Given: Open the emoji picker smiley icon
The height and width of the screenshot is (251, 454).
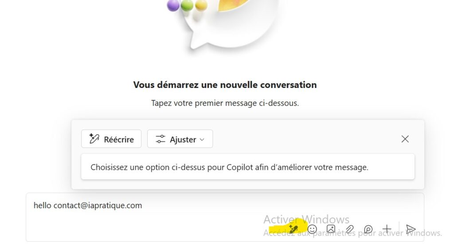Looking at the screenshot, I should tap(312, 229).
